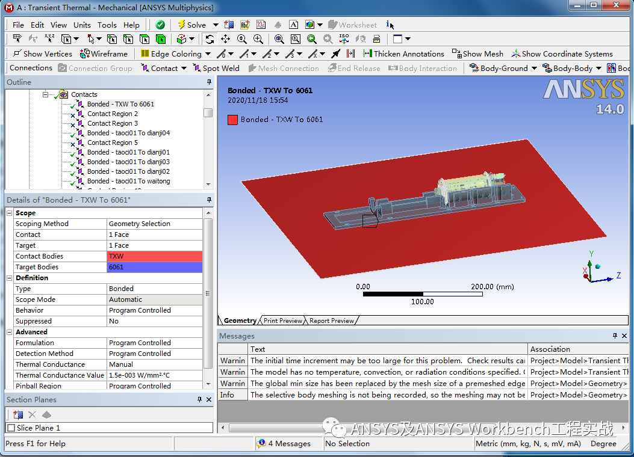Unpin the Details panel

point(209,200)
